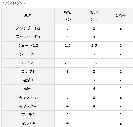Viewport: 133px width, 127px height.
Task: Click the マルチ4 product name
Action: pos(28,123)
